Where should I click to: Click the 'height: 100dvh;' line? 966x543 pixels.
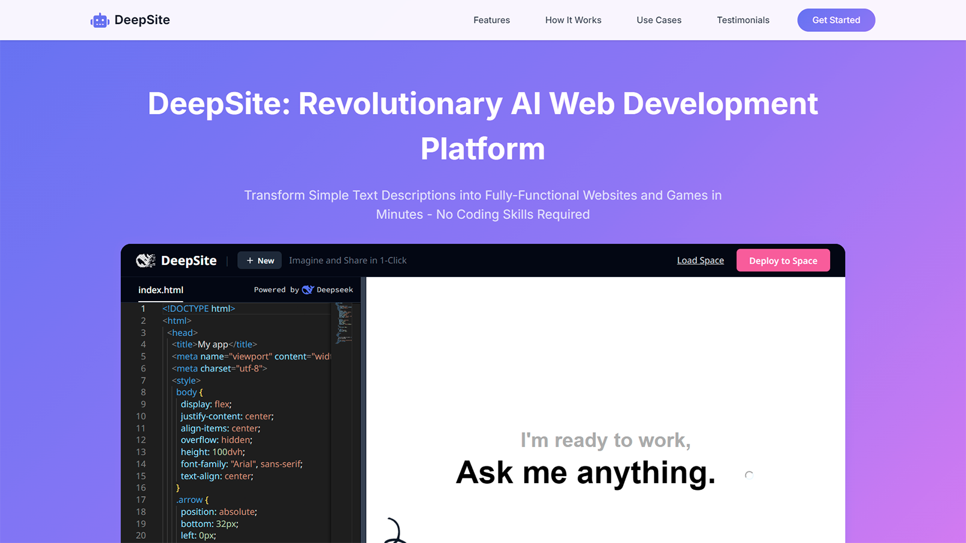[213, 452]
